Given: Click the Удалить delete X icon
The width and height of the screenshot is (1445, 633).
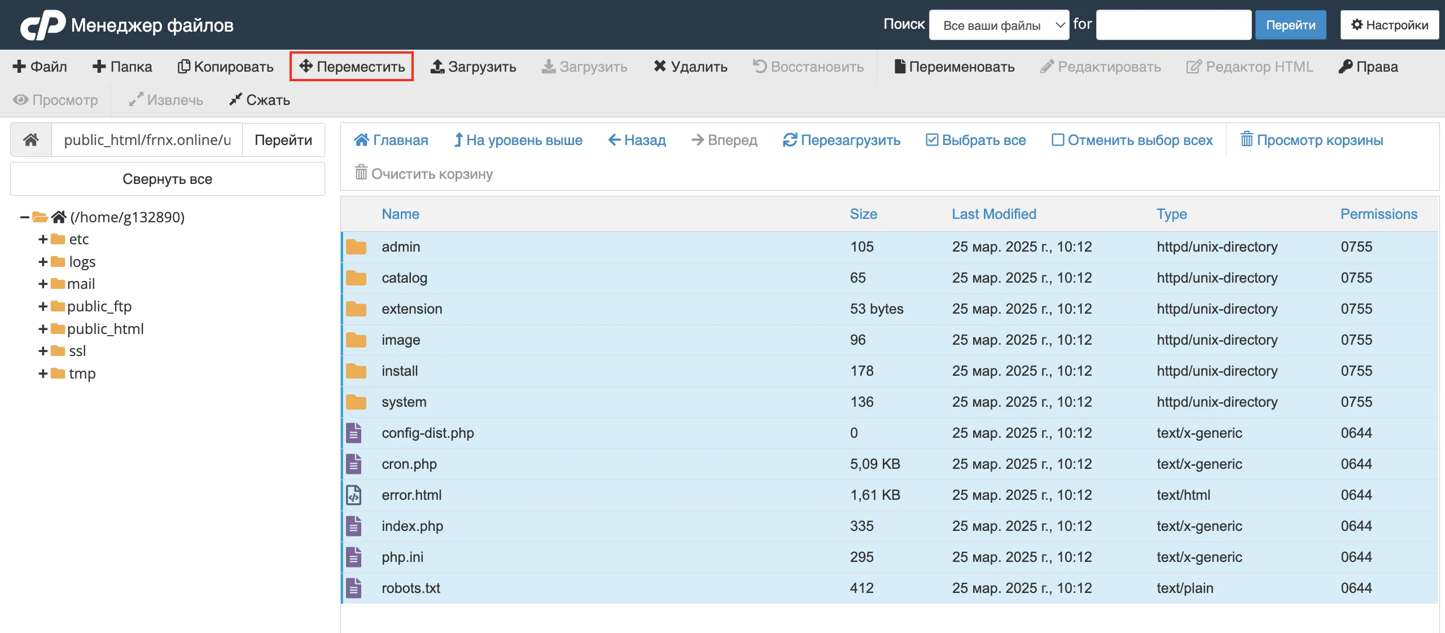Looking at the screenshot, I should tap(660, 66).
